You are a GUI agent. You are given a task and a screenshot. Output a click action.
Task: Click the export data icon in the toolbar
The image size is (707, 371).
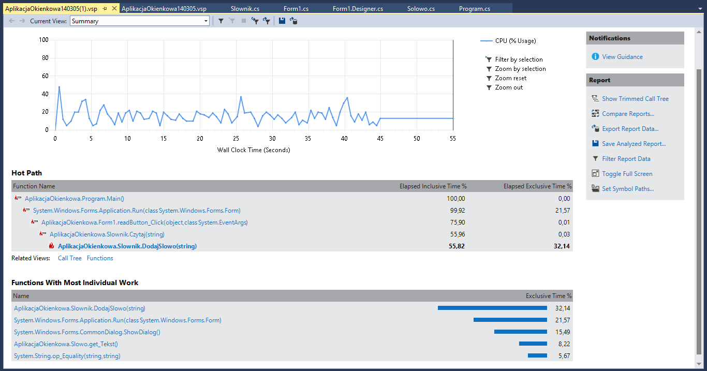click(293, 21)
